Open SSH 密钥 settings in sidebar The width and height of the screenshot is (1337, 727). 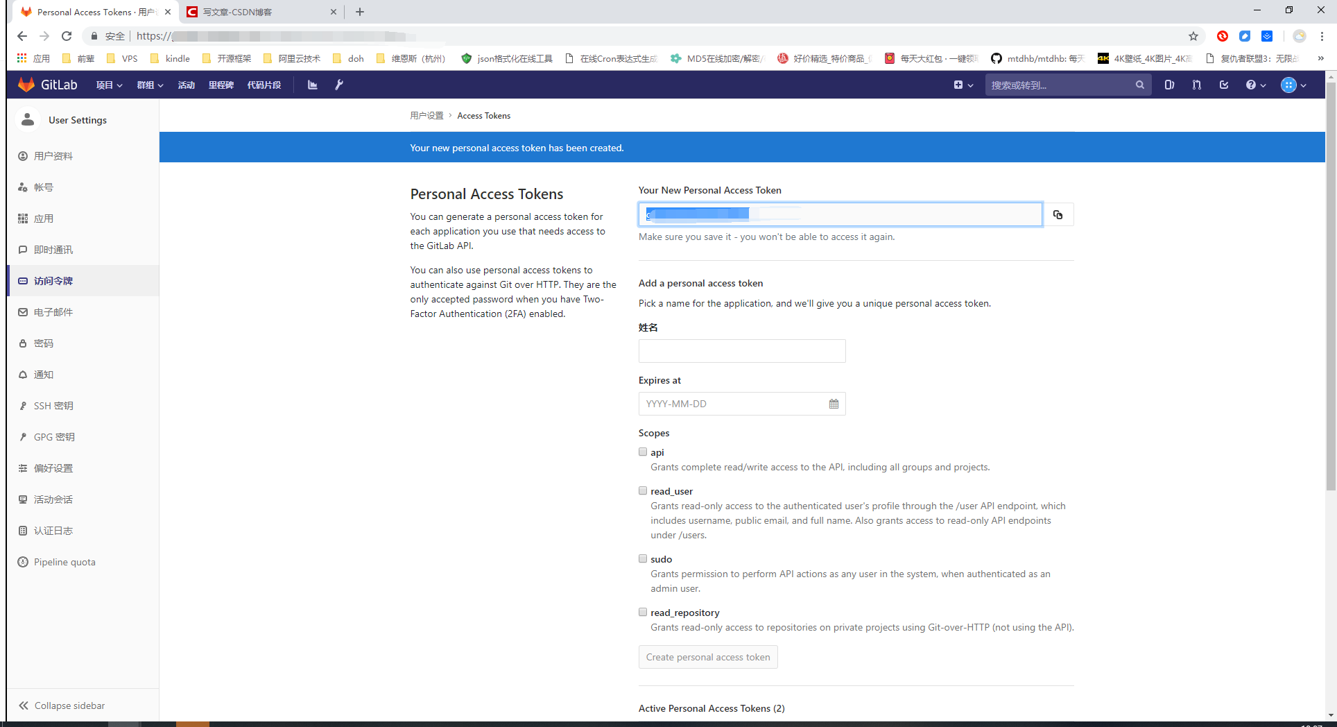click(53, 405)
